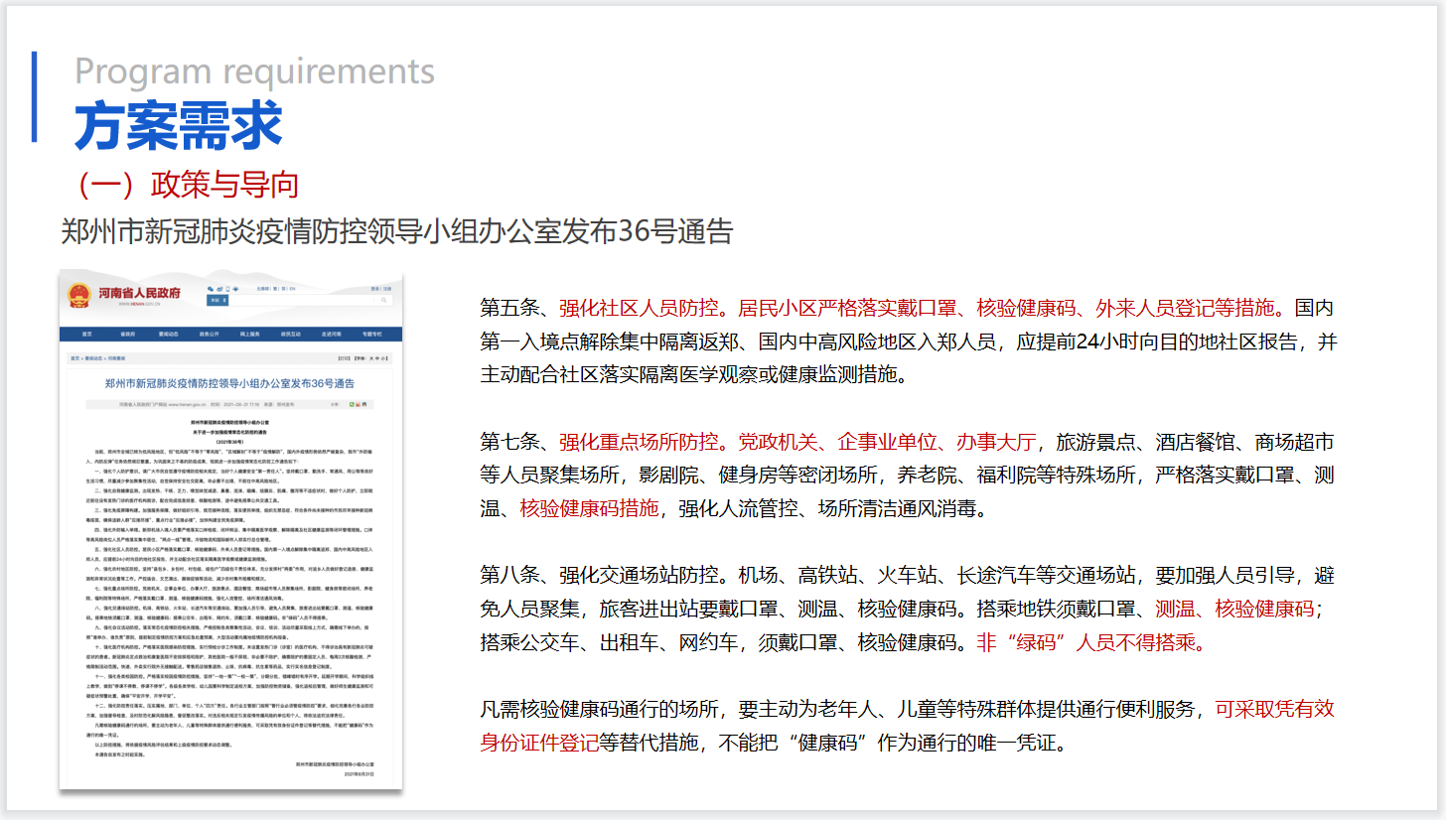The image size is (1446, 820).
Task: Click the 打印 print button
Action: (344, 358)
